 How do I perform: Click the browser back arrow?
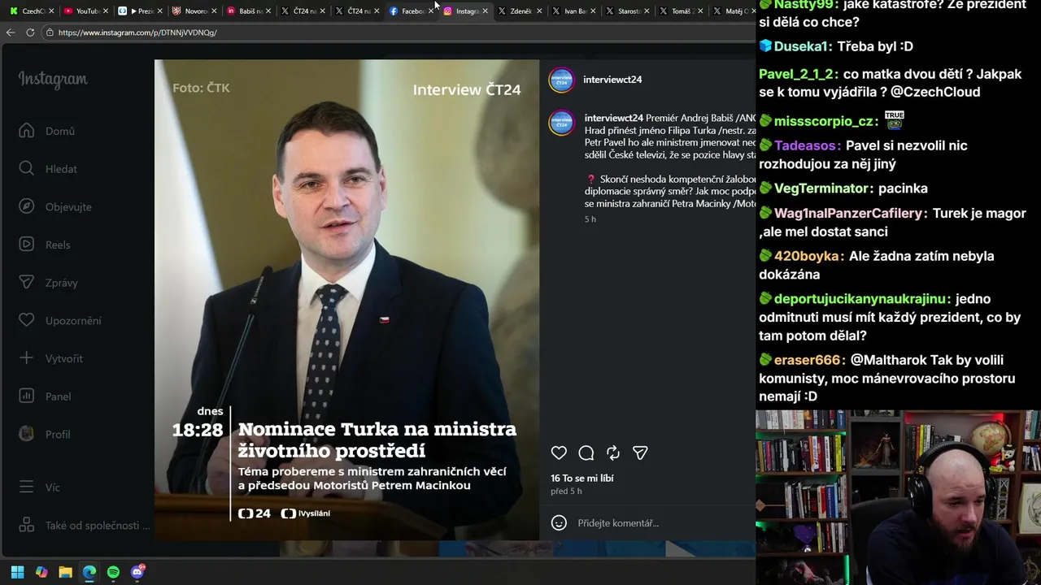pyautogui.click(x=11, y=32)
